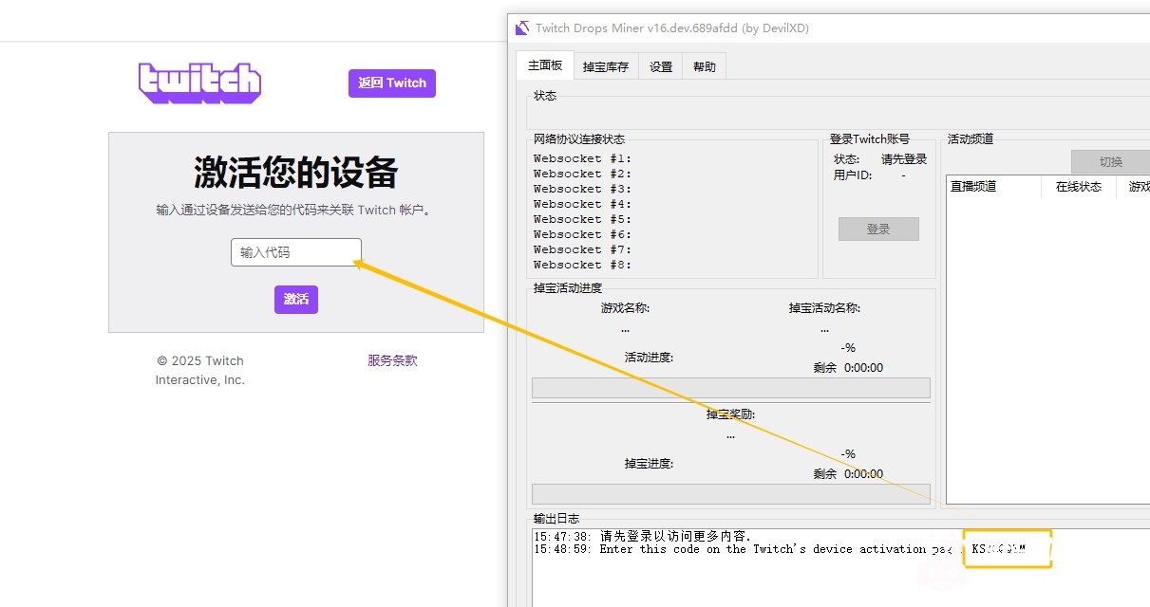The width and height of the screenshot is (1150, 607).
Task: Click the © 2025 Twitch Interactive, Inc. text
Action: pyautogui.click(x=200, y=370)
